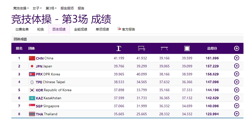246x126 pixels.
Task: Expand details for CHN China row
Action: pos(237,58)
